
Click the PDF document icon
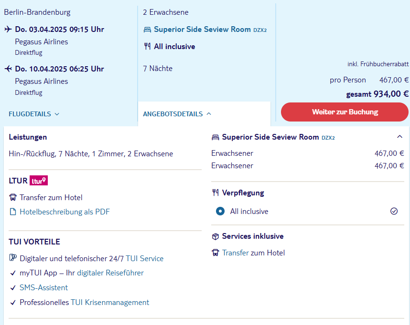[13, 212]
